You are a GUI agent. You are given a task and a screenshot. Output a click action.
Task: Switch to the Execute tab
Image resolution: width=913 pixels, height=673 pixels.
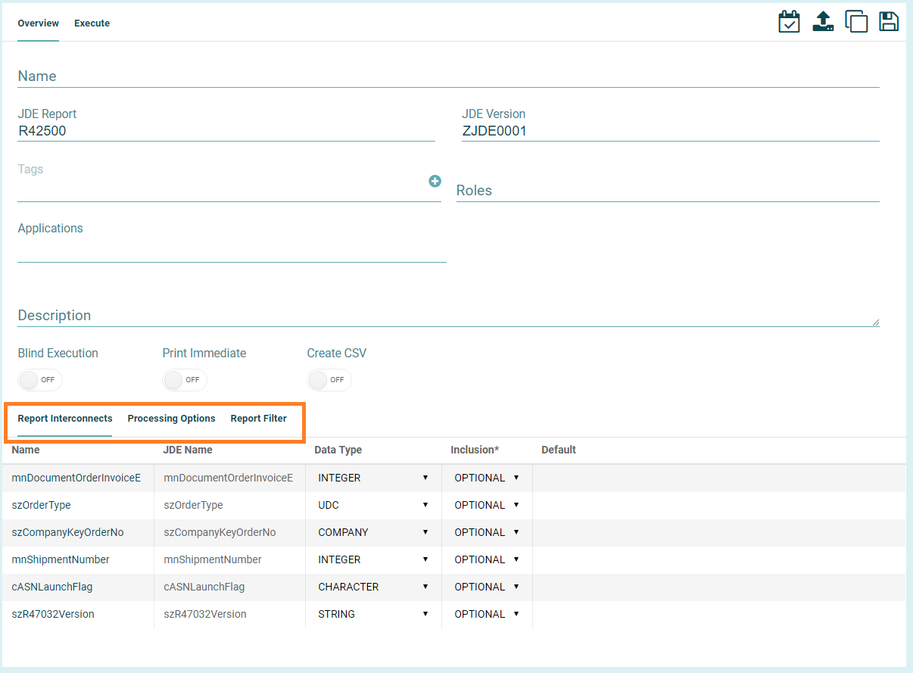(92, 23)
